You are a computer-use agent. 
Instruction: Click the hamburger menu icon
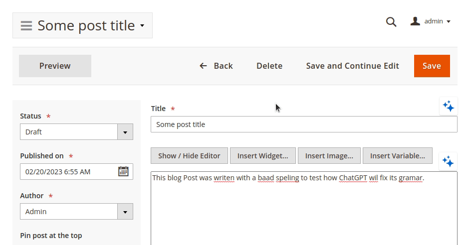pyautogui.click(x=26, y=26)
